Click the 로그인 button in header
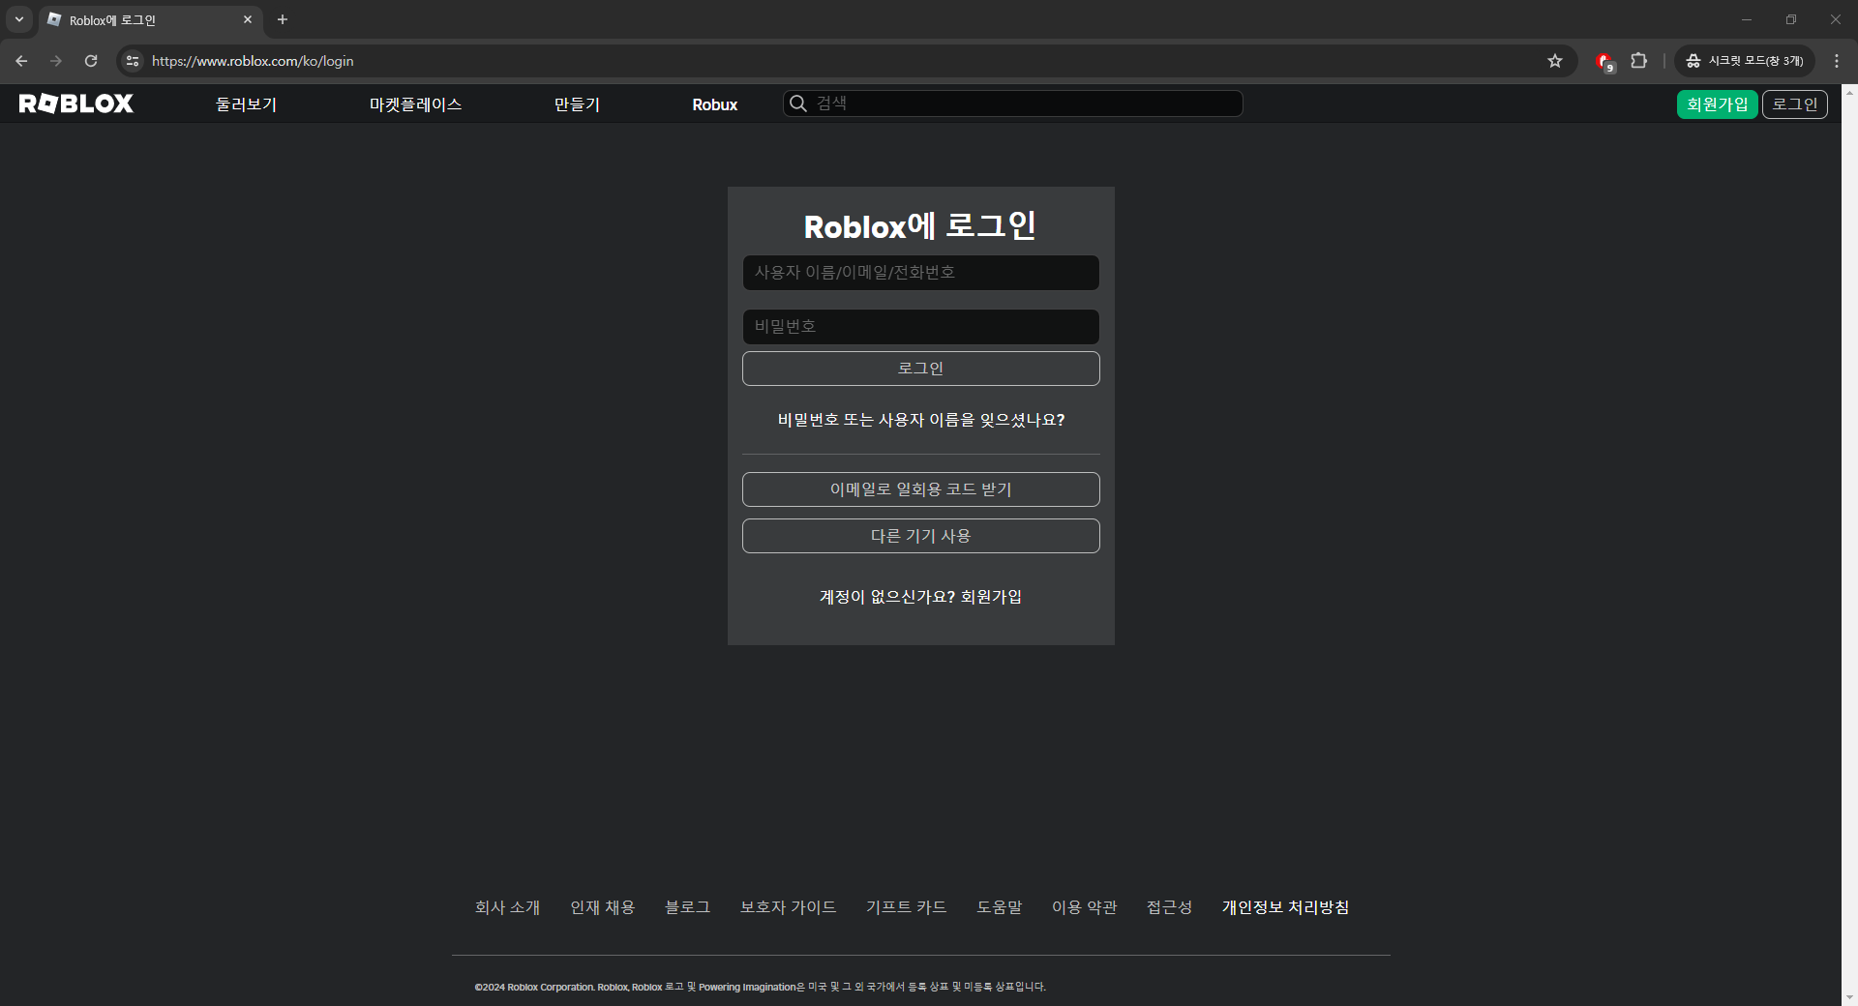This screenshot has width=1858, height=1006. 1795,104
